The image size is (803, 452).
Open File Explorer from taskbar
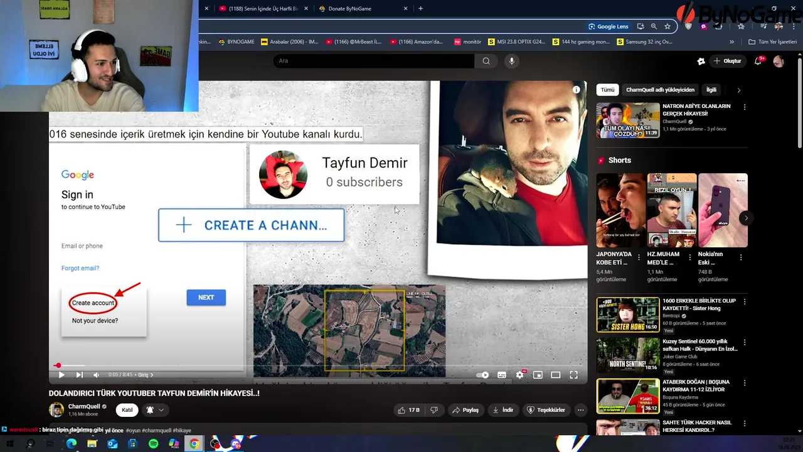92,444
